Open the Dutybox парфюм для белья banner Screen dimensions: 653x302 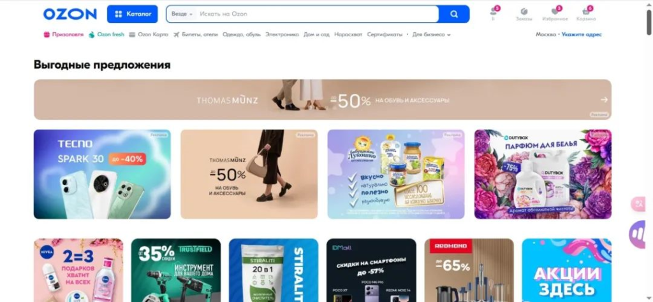pyautogui.click(x=543, y=174)
